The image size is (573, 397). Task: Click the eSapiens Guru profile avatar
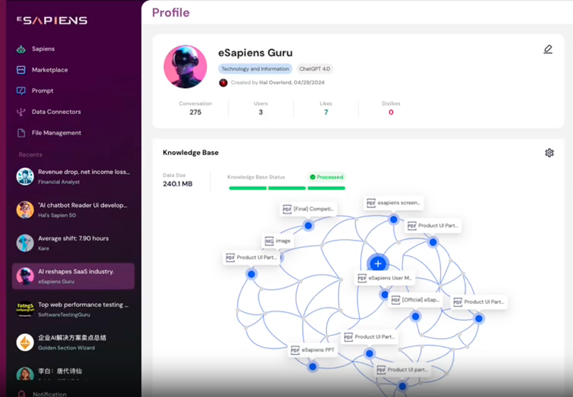coord(185,66)
